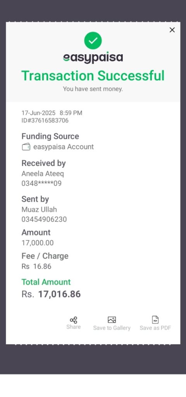Click the masked receiver number 0348*****09
The image size is (186, 397).
(41, 183)
